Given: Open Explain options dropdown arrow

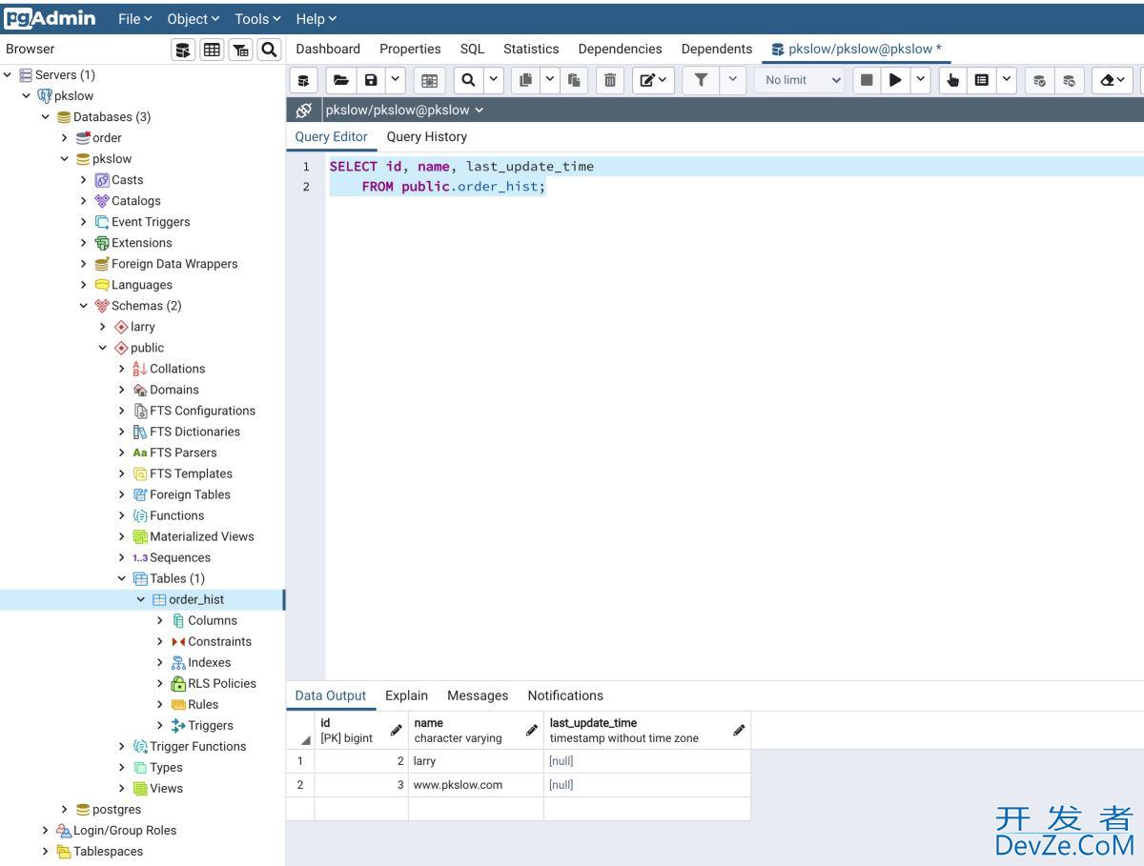Looking at the screenshot, I should [1007, 80].
